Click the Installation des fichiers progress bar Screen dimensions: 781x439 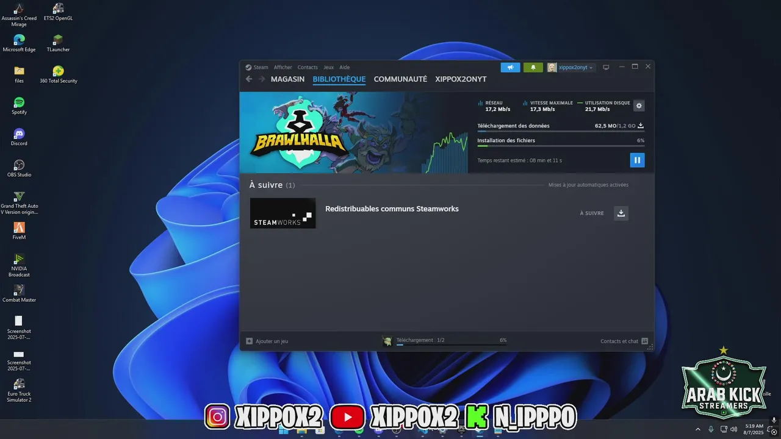click(561, 146)
